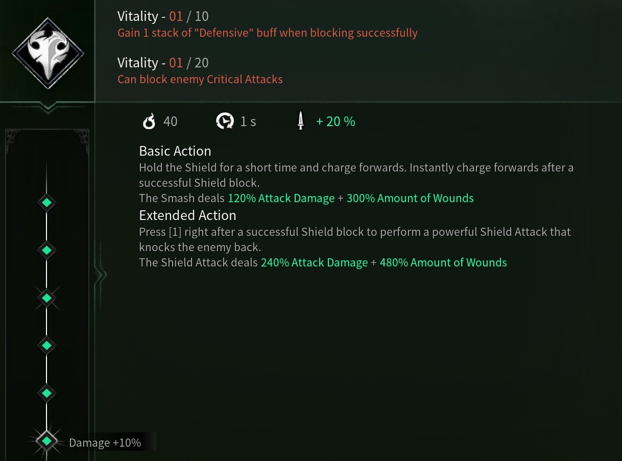Click the Extended Action heading
This screenshot has height=461, width=622.
tap(187, 215)
